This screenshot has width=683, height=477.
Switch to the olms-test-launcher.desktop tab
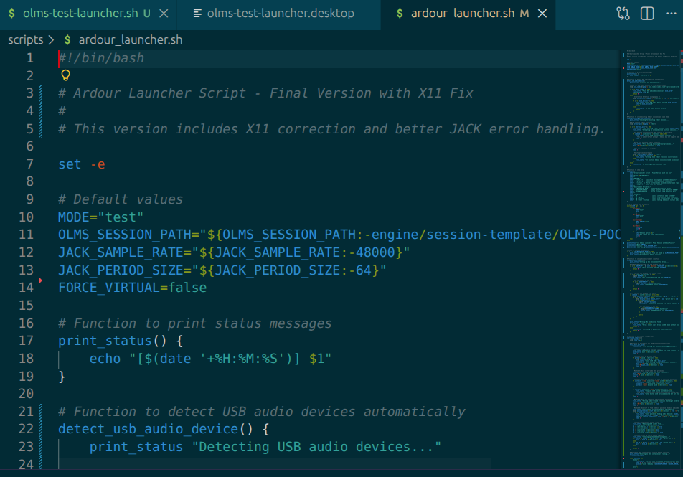(280, 13)
